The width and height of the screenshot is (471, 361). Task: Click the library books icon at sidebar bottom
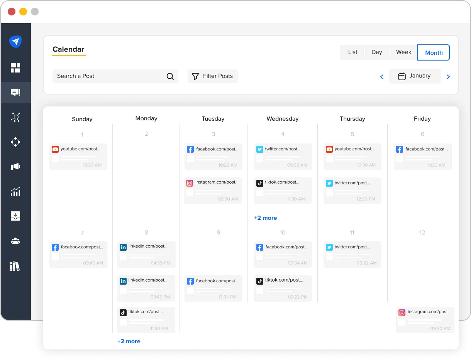point(15,265)
